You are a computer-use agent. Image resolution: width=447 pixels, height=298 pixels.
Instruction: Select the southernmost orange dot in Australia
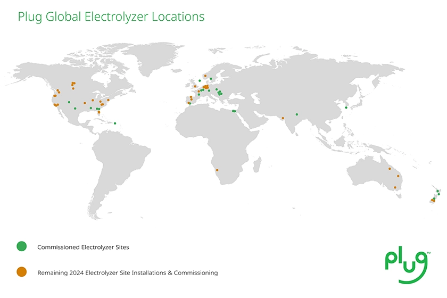[x=395, y=187]
